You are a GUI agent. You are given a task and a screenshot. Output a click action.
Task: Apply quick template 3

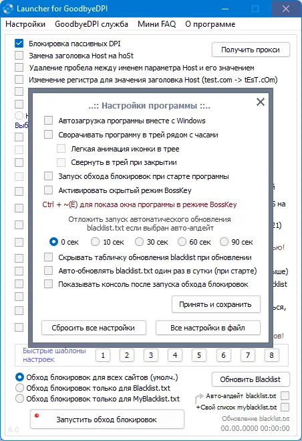click(x=151, y=355)
